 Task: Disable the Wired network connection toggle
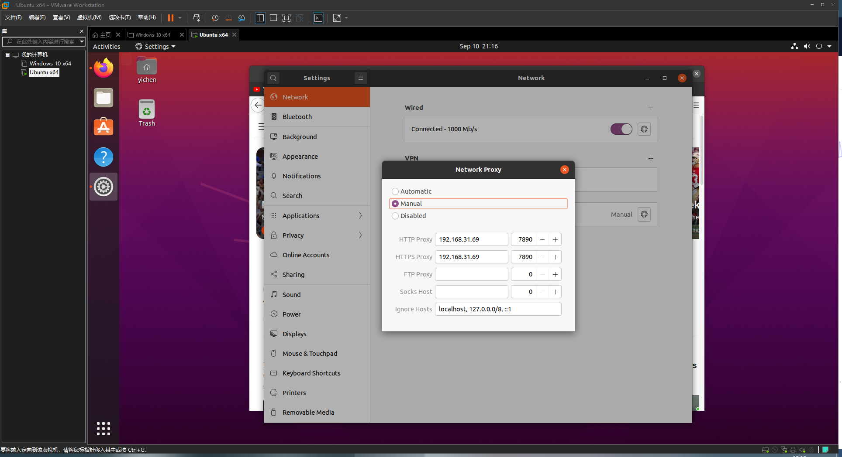621,129
